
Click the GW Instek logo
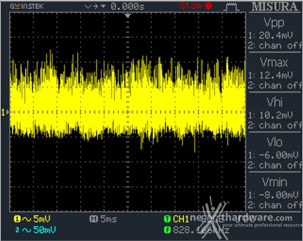[x=27, y=6]
